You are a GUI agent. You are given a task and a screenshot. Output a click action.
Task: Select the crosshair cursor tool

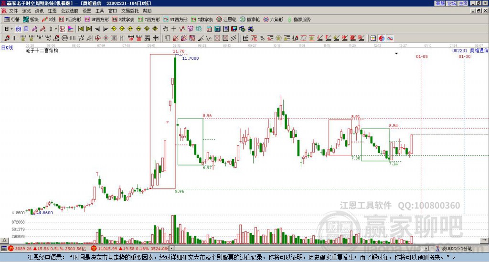pyautogui.click(x=174, y=29)
